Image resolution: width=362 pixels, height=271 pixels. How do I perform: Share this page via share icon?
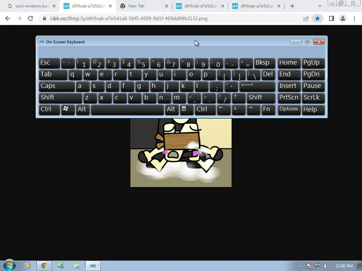point(306,18)
